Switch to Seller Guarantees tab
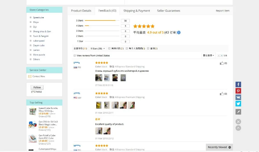The width and height of the screenshot is (259, 152). (x=169, y=11)
